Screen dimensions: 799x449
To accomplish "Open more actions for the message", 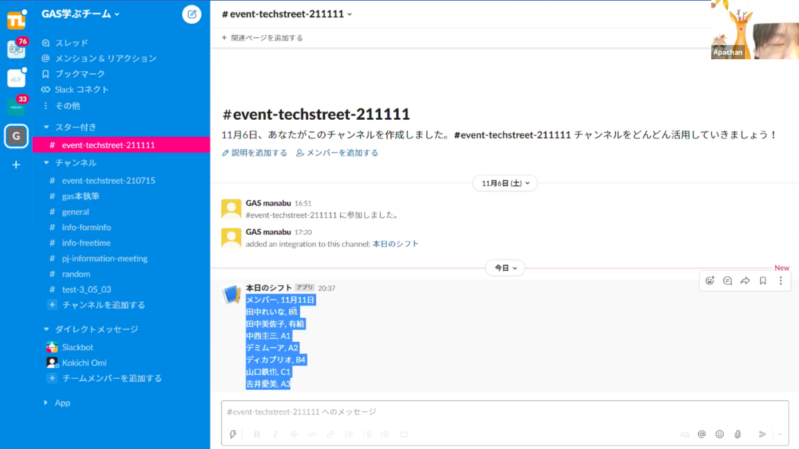I will (780, 281).
